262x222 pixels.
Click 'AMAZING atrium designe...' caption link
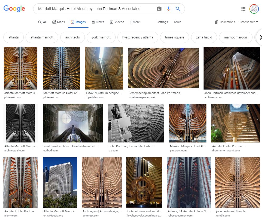click(103, 93)
